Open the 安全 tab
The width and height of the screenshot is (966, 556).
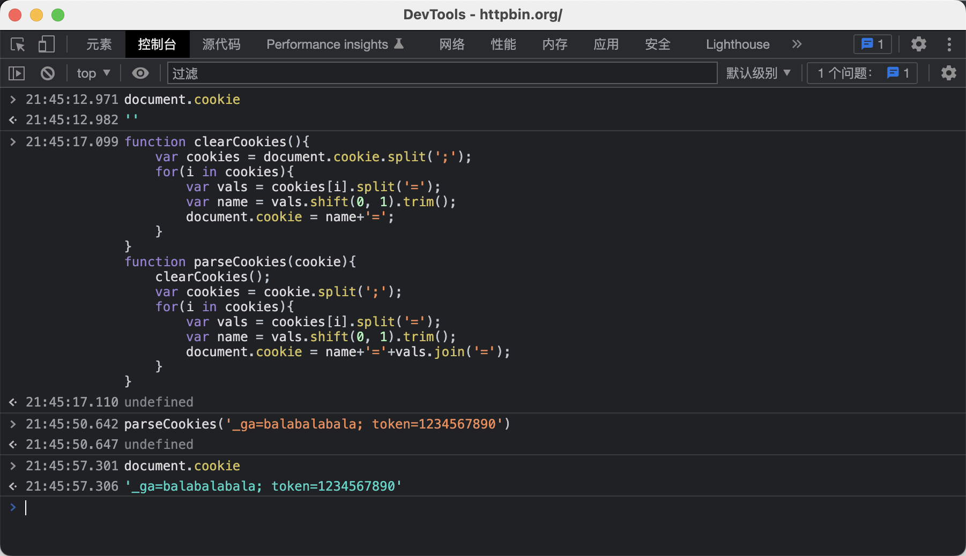point(658,44)
